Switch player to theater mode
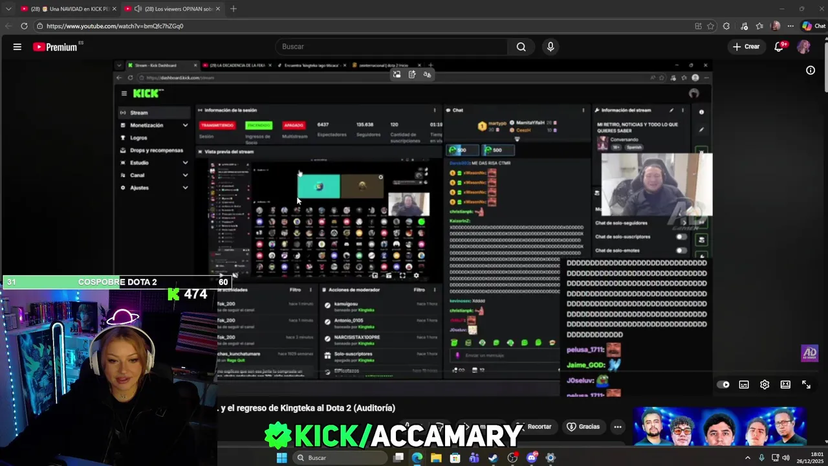828x466 pixels. pos(785,384)
